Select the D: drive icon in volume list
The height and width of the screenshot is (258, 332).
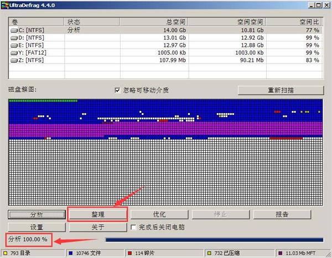pyautogui.click(x=14, y=38)
